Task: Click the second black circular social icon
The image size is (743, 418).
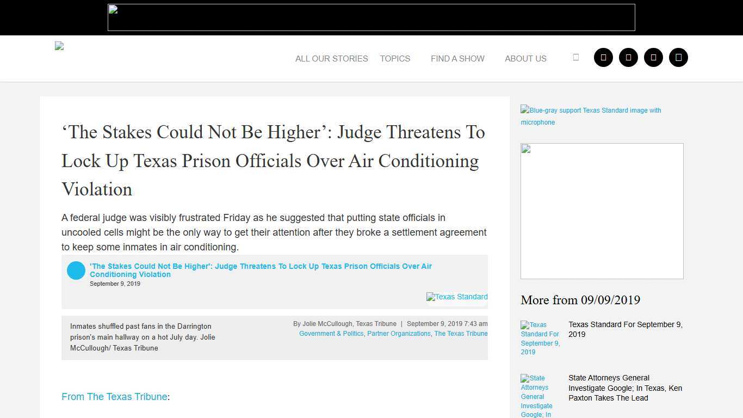Action: pyautogui.click(x=628, y=58)
